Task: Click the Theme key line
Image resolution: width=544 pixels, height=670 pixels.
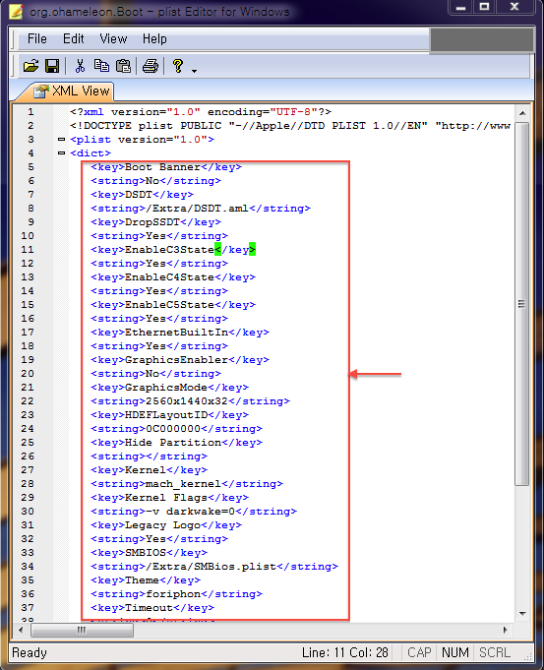Action: tap(146, 580)
